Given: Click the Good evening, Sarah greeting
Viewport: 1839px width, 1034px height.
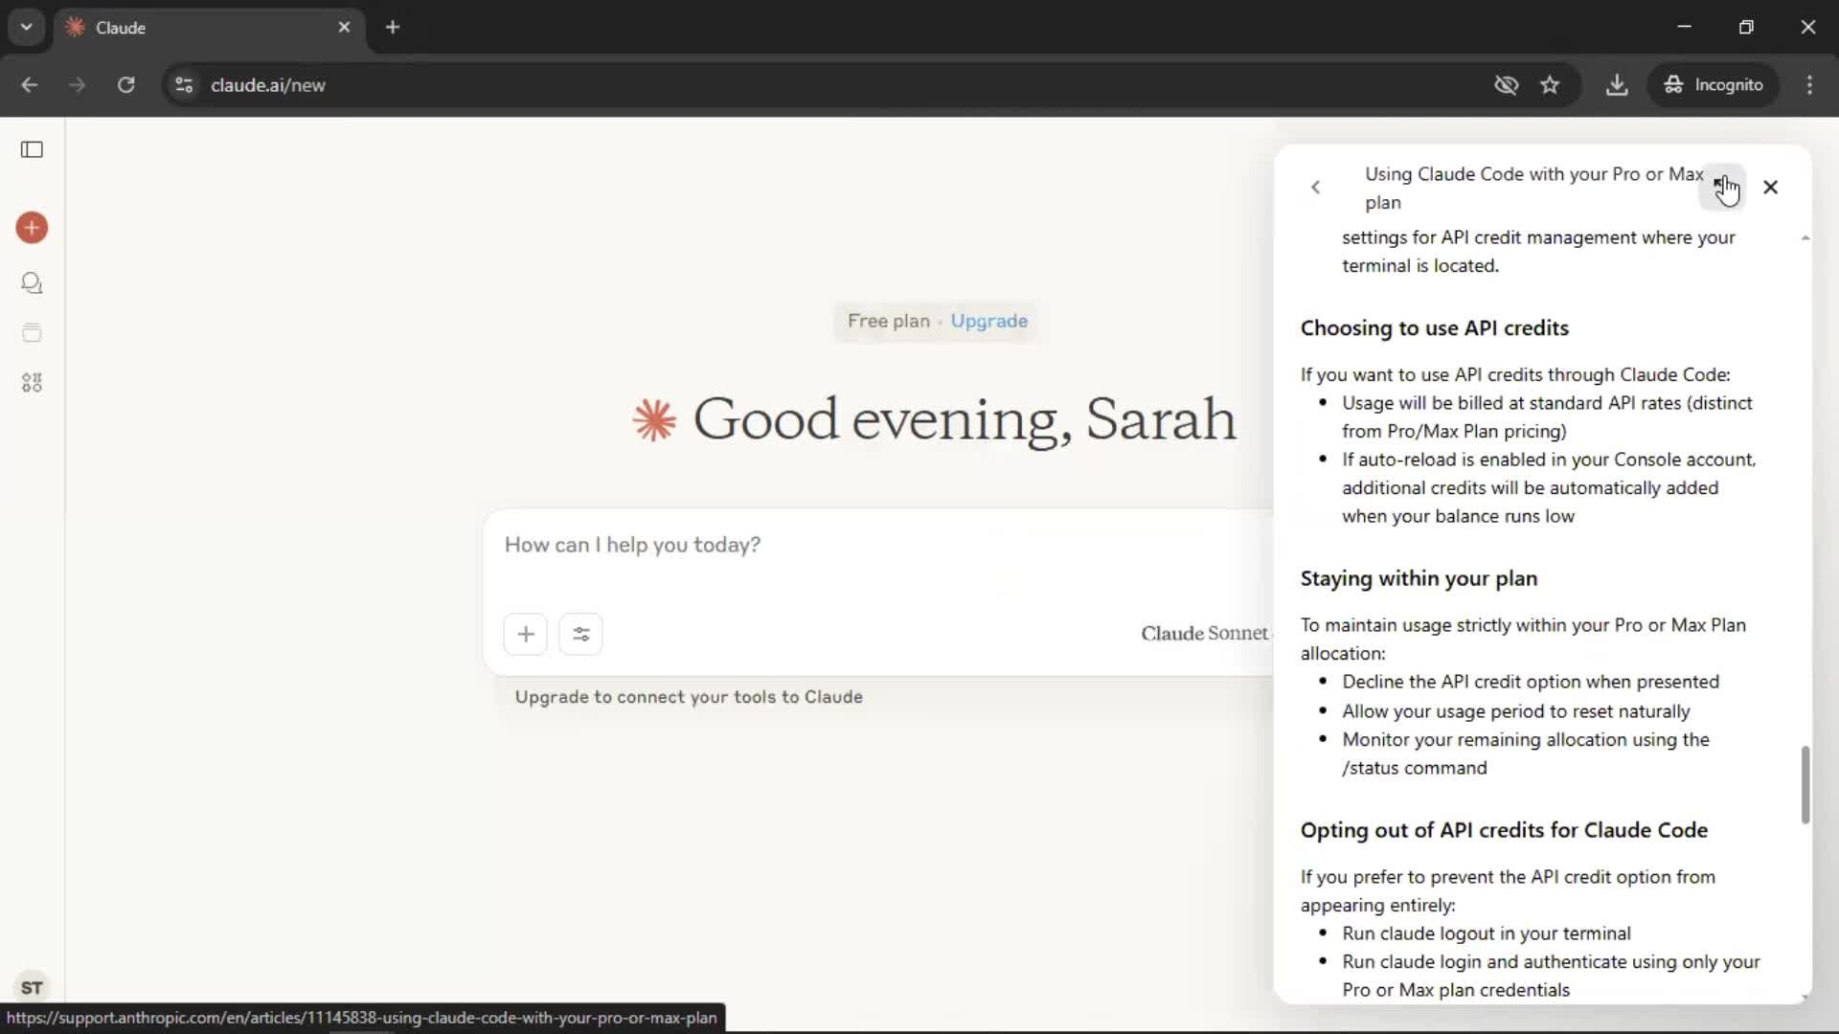Looking at the screenshot, I should pyautogui.click(x=965, y=419).
